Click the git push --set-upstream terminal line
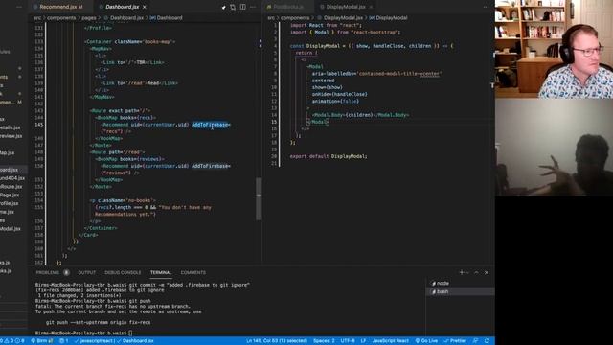Screen dimensions: 613x345 pyautogui.click(x=98, y=322)
